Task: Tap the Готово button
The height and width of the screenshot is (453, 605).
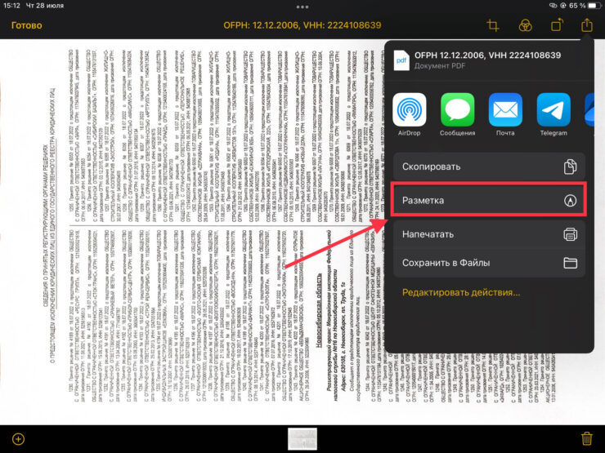Action: [x=26, y=25]
